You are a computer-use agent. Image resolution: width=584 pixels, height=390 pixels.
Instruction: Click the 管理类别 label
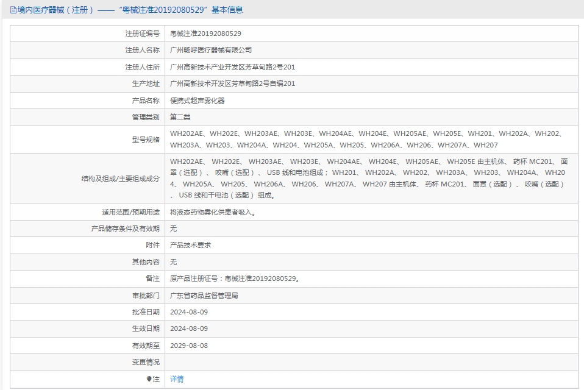click(146, 117)
